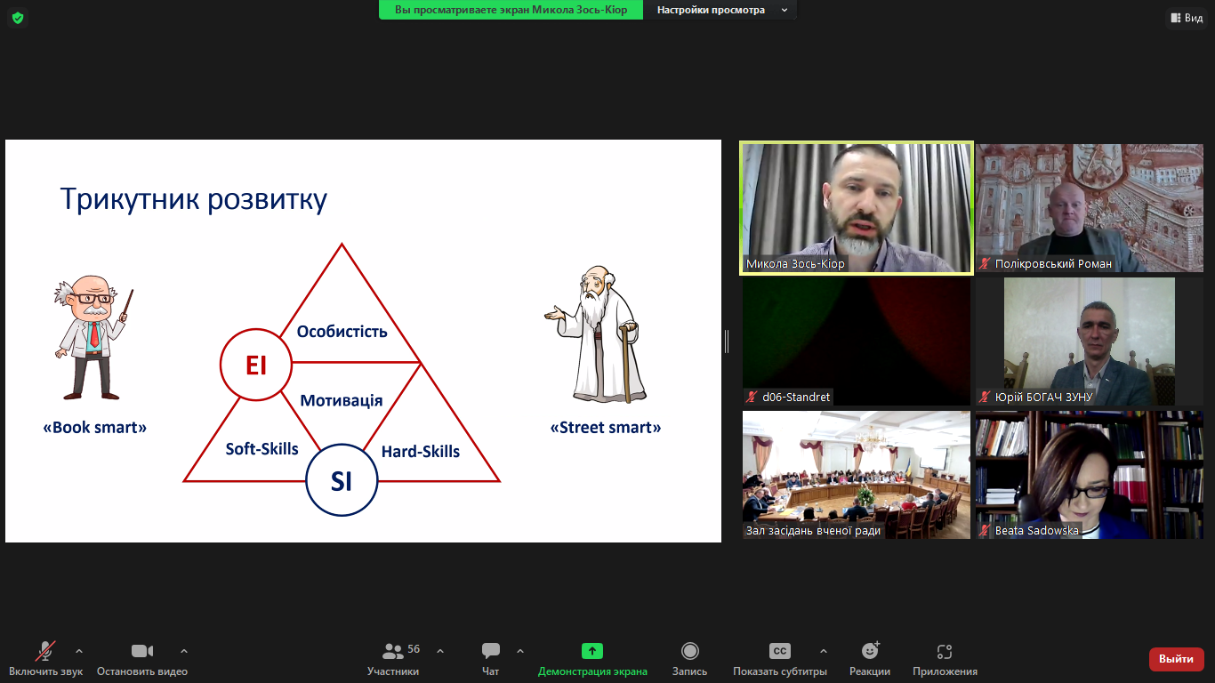Click the Запись record button
The height and width of the screenshot is (683, 1215).
click(689, 658)
